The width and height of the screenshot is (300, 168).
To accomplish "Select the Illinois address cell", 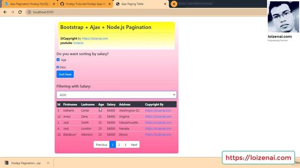I will click(123, 135).
